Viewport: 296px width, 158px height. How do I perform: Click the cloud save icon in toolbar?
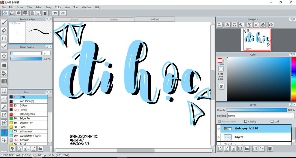[5, 13]
